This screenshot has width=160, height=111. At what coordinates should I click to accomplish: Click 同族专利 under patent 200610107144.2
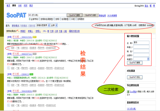[25, 68]
